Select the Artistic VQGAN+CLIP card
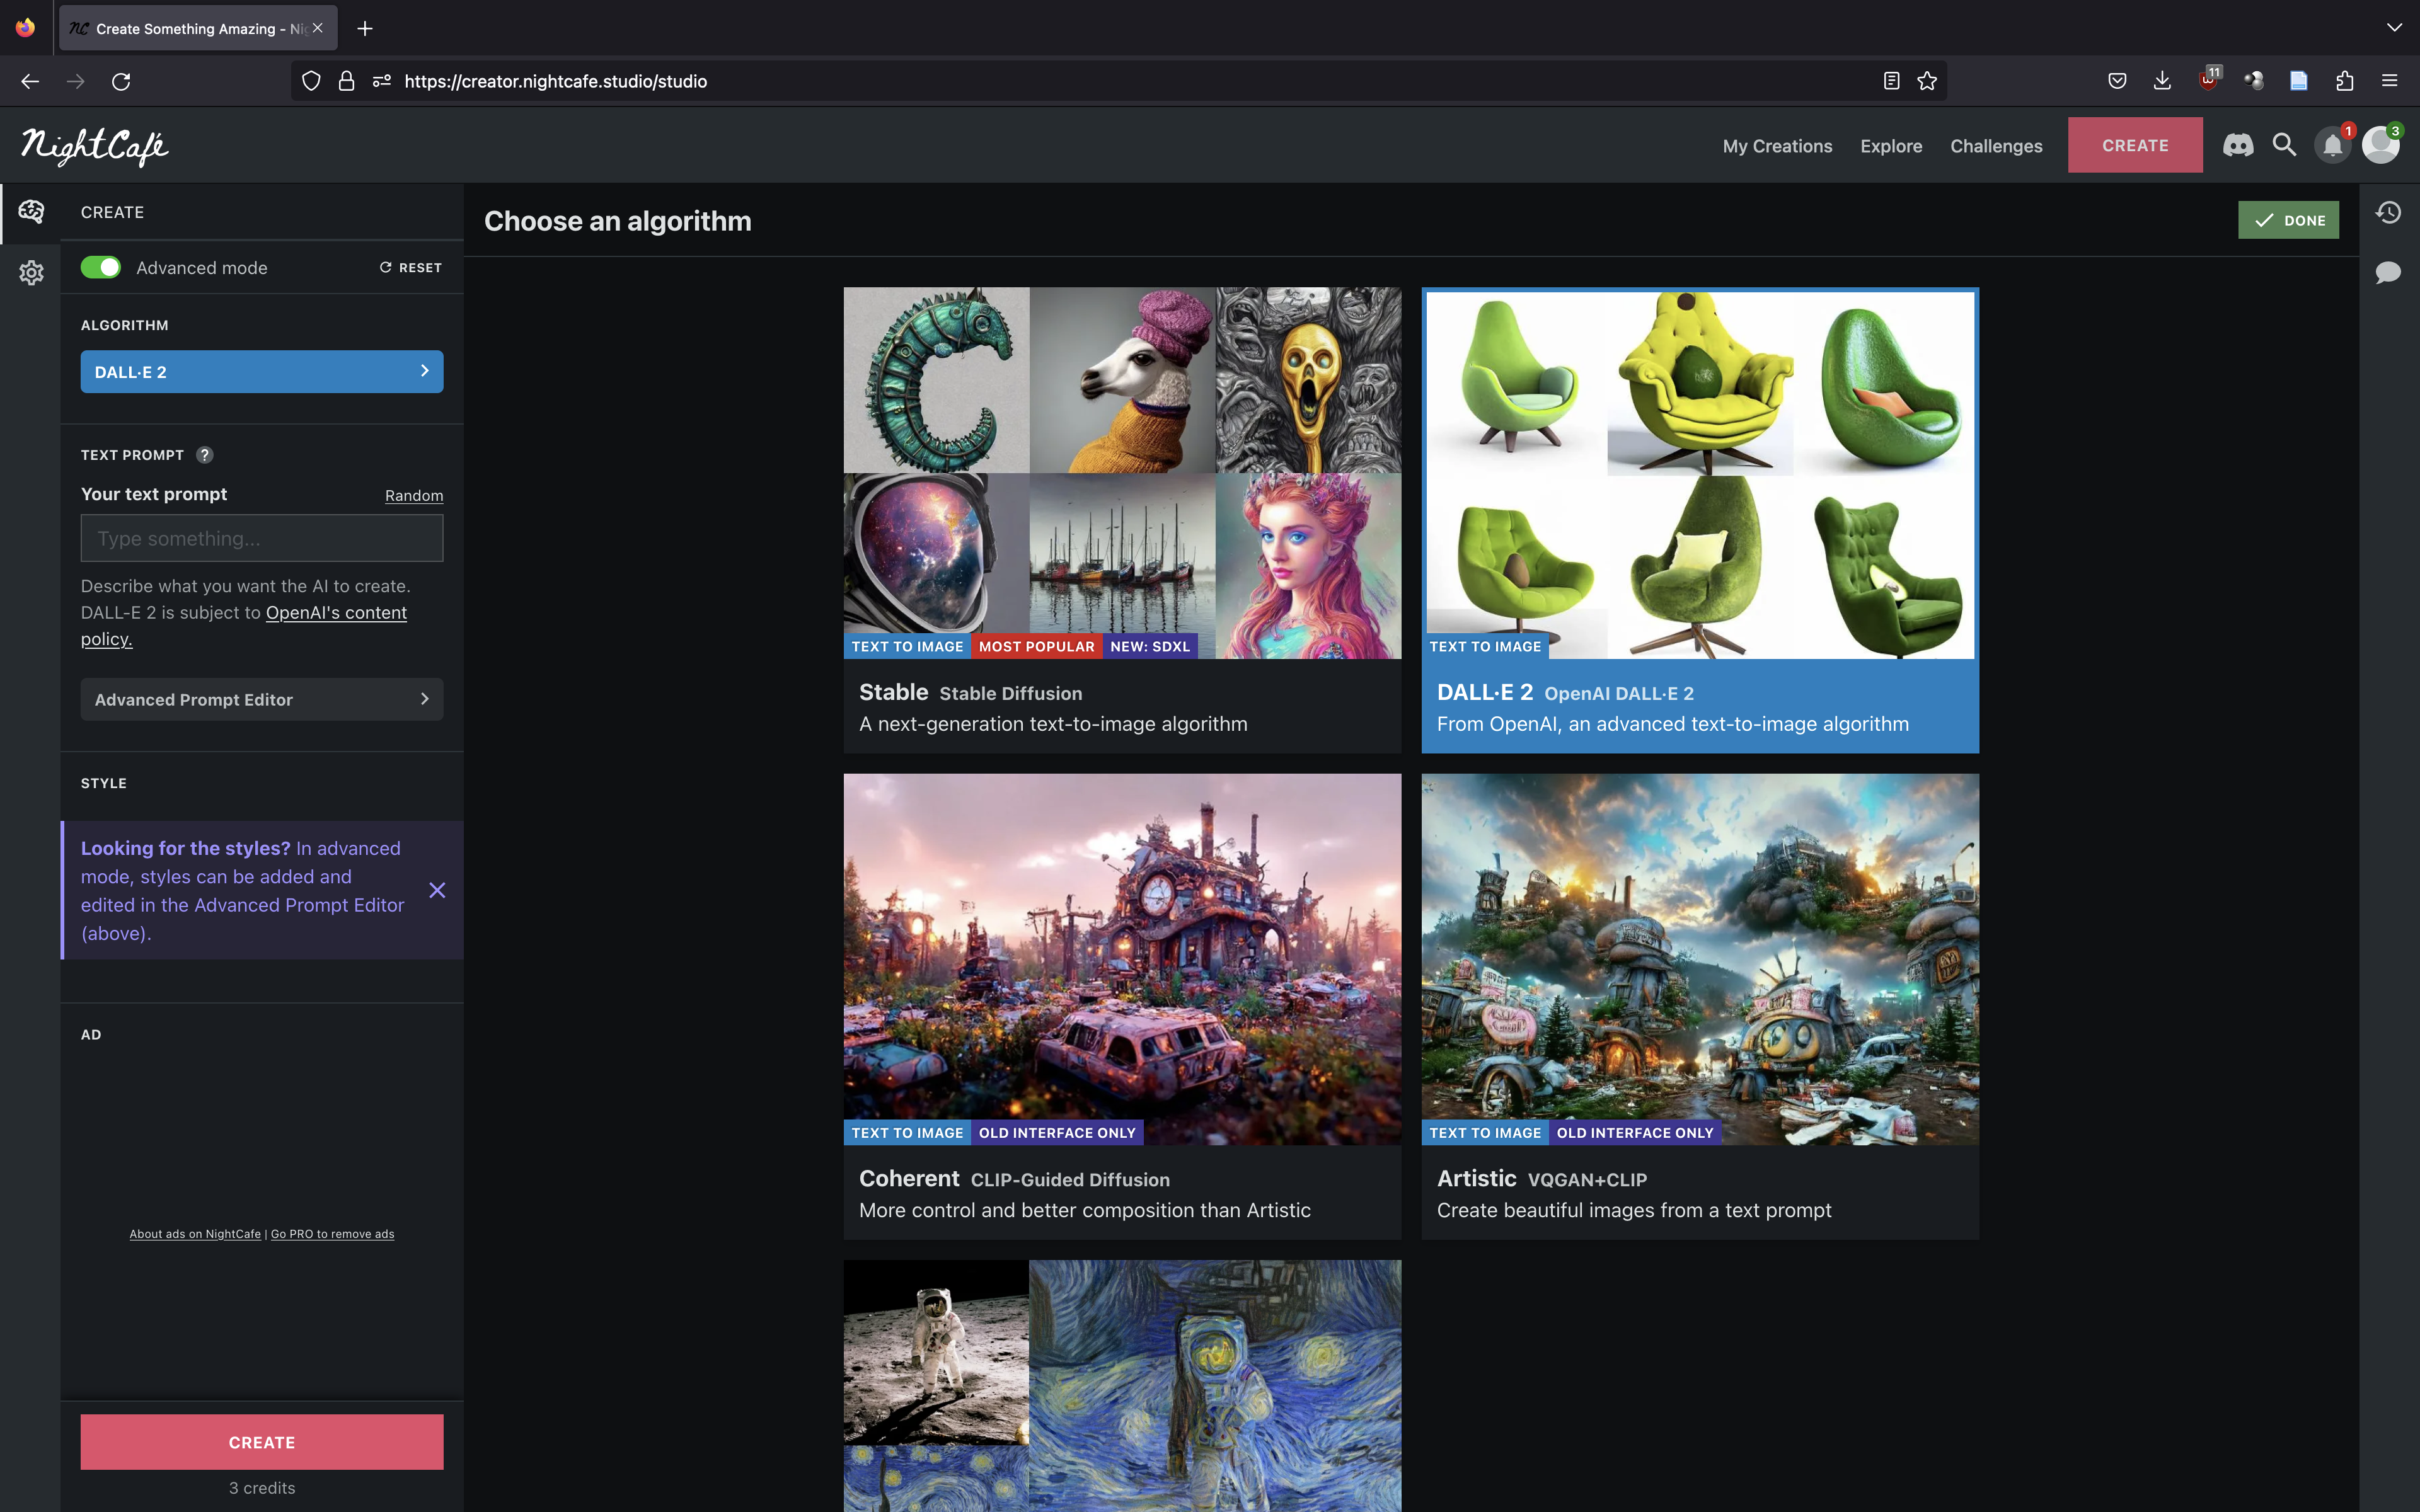2420x1512 pixels. point(1700,1006)
